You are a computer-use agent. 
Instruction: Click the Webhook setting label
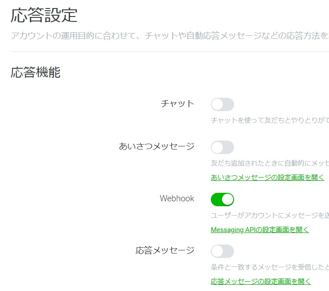point(177,198)
